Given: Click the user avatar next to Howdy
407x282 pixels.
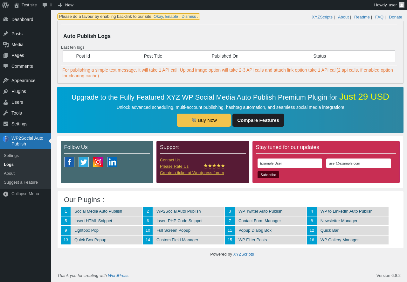Looking at the screenshot, I should 402,5.
